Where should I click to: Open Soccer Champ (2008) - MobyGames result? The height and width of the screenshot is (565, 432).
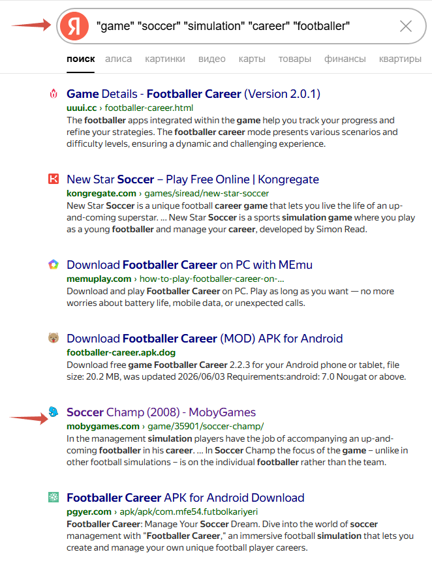(x=161, y=412)
